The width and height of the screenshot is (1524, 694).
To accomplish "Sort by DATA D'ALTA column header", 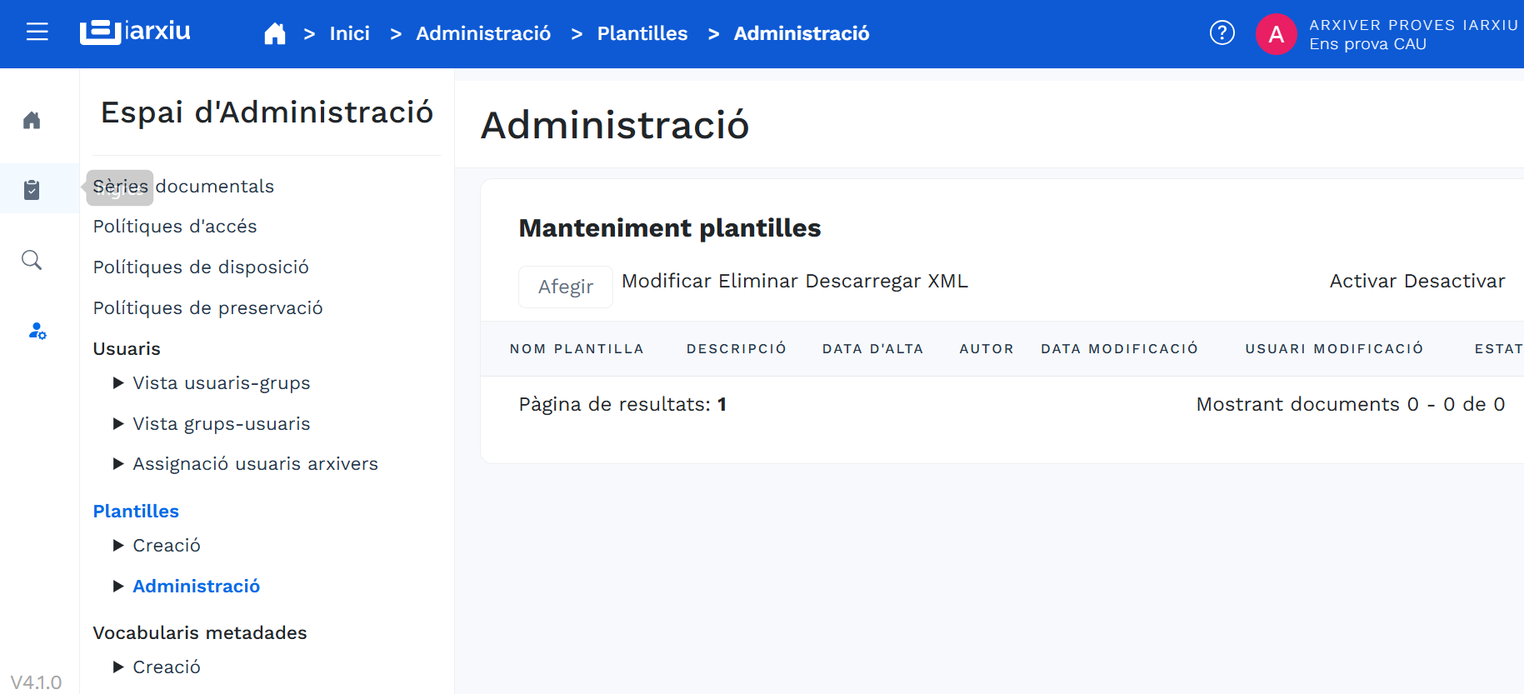I will coord(873,349).
